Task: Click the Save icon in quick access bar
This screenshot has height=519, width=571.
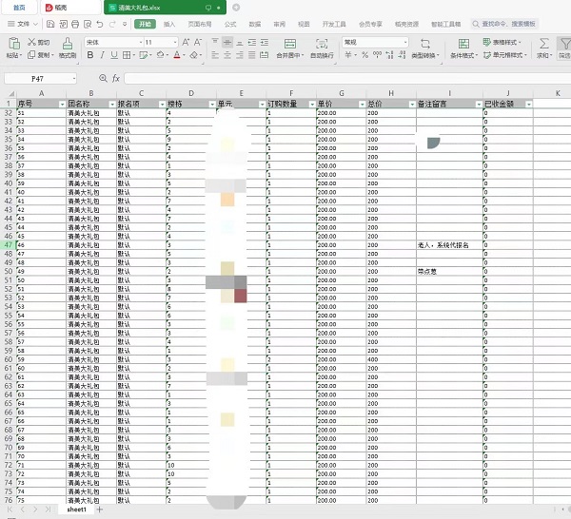Action: pos(50,25)
